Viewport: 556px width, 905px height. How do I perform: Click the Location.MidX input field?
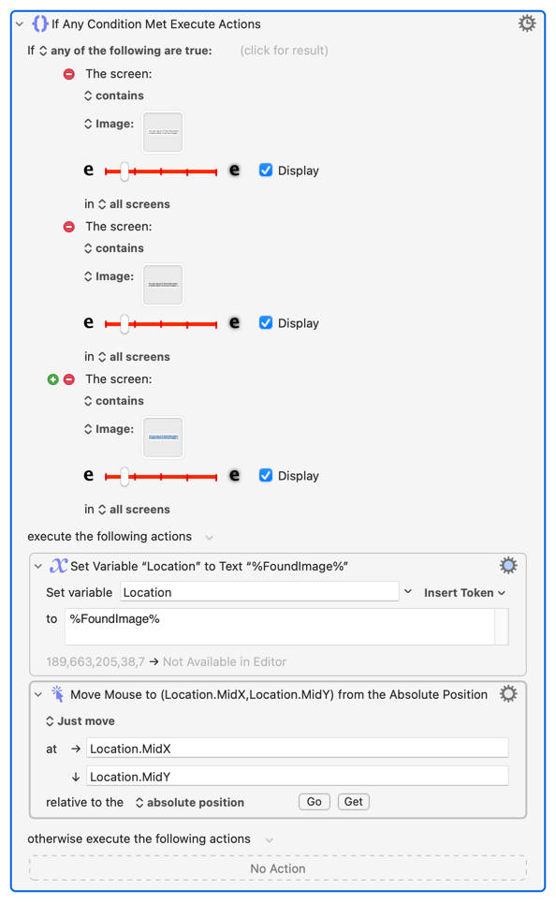[x=298, y=749]
